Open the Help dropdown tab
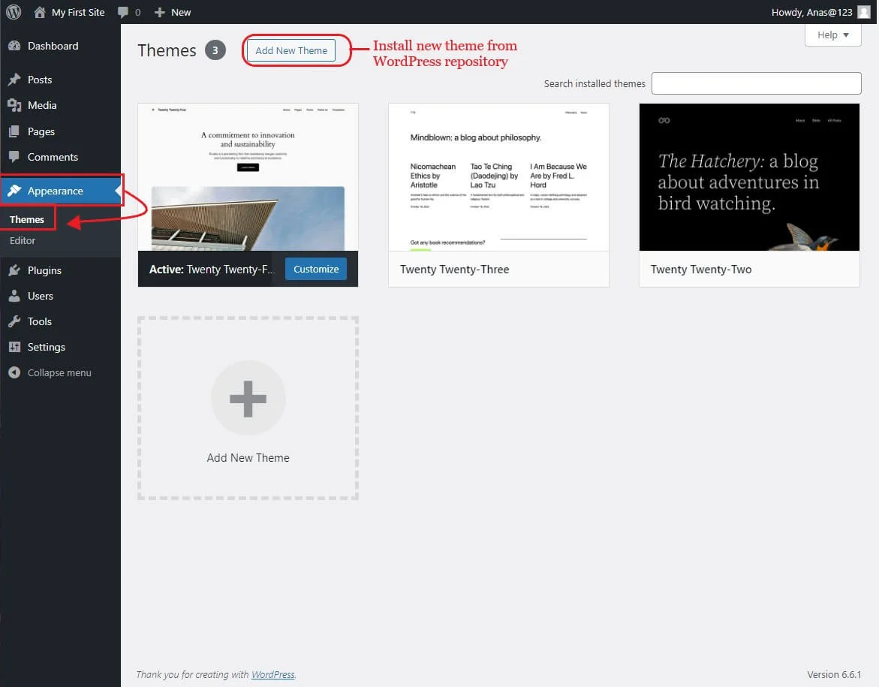Viewport: 879px width, 687px height. pos(832,35)
